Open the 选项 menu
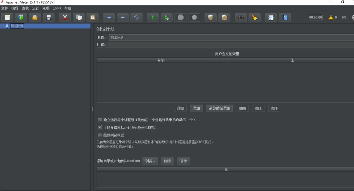This screenshot has height=191, width=354. 46,8
